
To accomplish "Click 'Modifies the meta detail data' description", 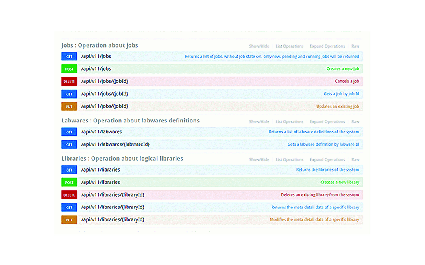I will [x=315, y=220].
